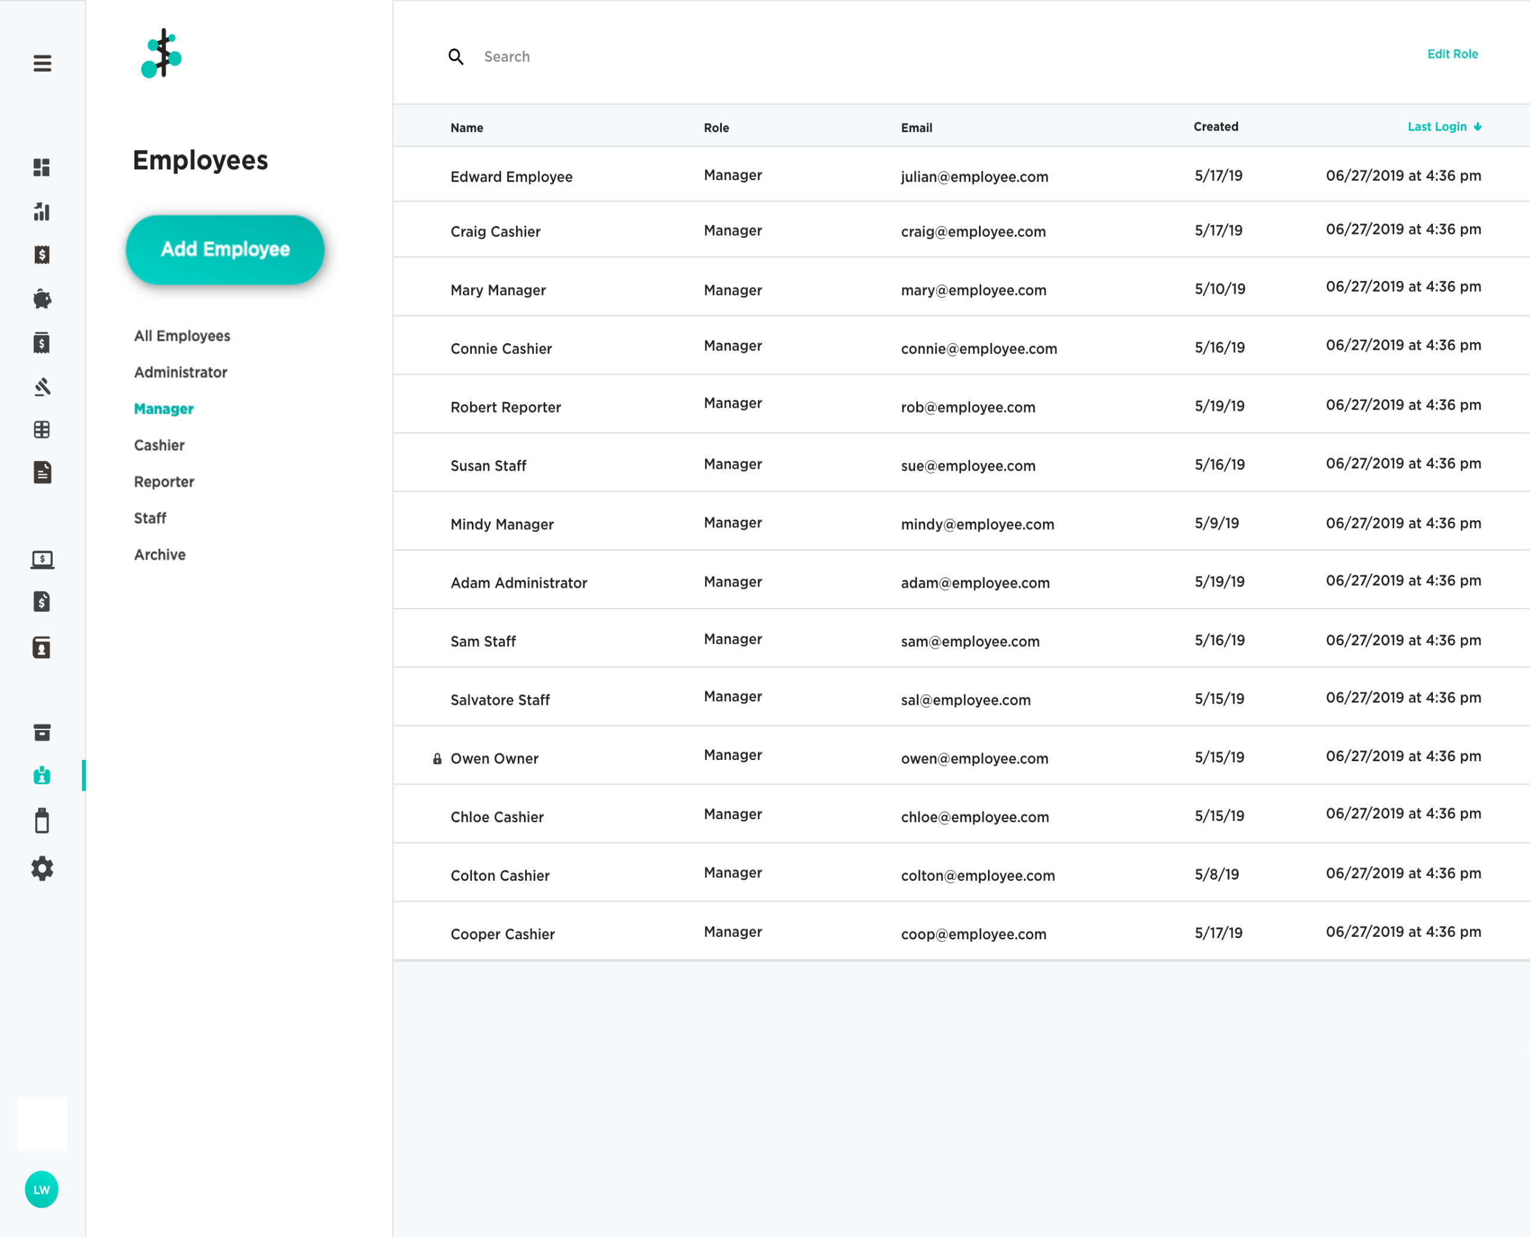Open the gavel icon in sidebar

coord(42,386)
